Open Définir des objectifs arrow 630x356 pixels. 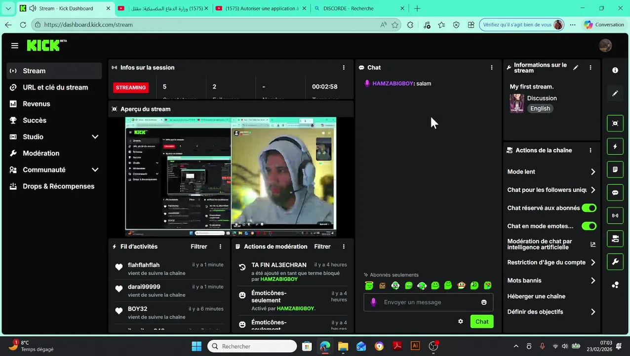click(x=593, y=312)
